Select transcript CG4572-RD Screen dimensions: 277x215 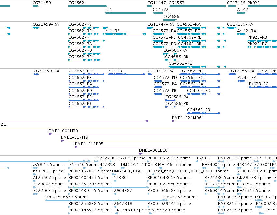point(158,47)
